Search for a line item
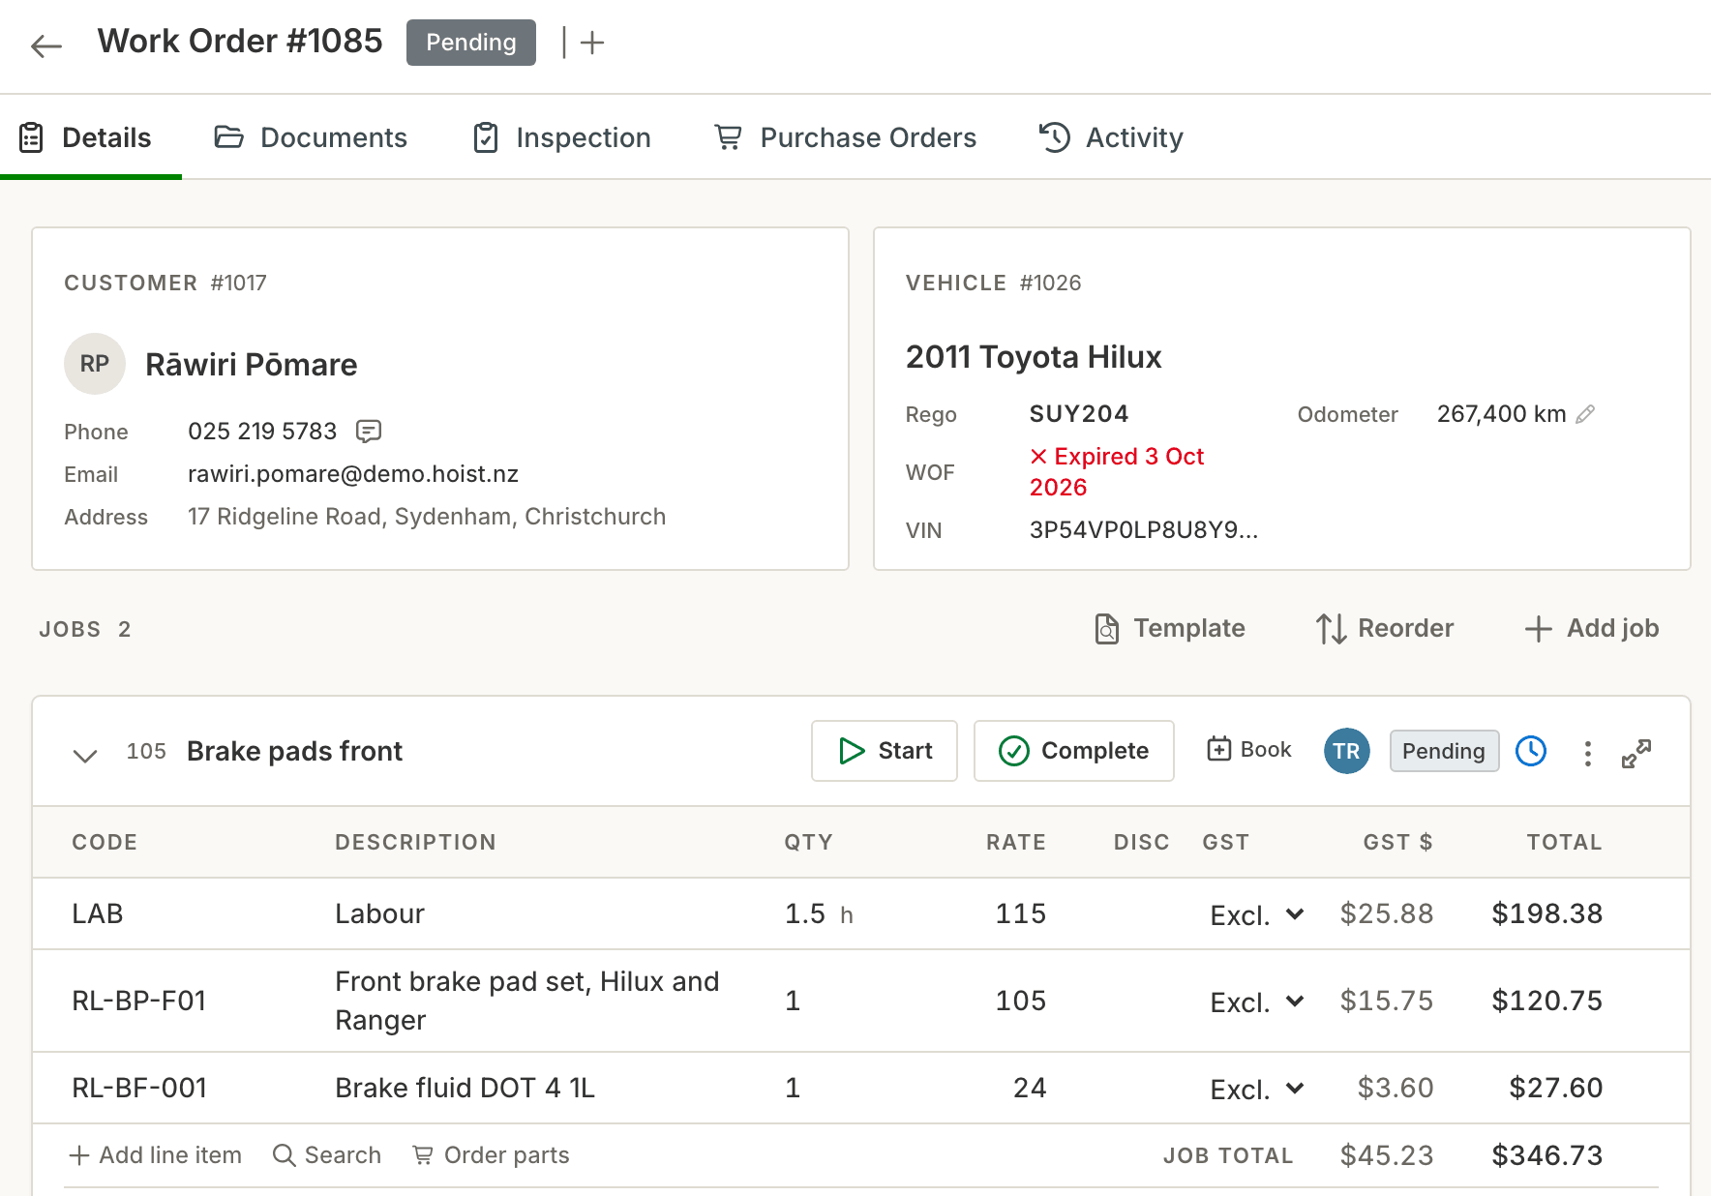Image resolution: width=1711 pixels, height=1196 pixels. click(x=327, y=1155)
